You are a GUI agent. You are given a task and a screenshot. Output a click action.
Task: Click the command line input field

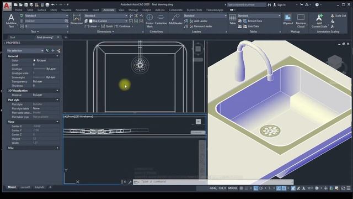pyautogui.click(x=214, y=182)
